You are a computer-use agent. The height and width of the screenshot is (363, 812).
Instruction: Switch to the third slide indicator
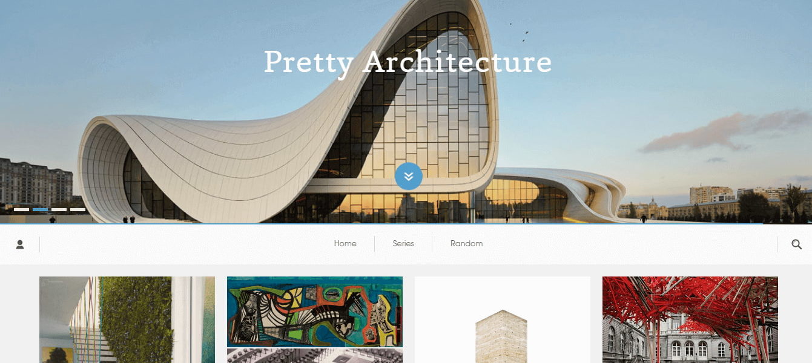[x=59, y=209]
